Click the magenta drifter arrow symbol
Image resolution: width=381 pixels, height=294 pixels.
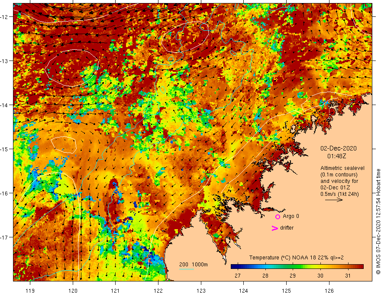pyautogui.click(x=275, y=228)
